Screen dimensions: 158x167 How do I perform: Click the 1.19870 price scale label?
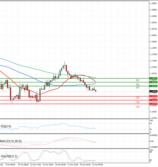pos(154,3)
